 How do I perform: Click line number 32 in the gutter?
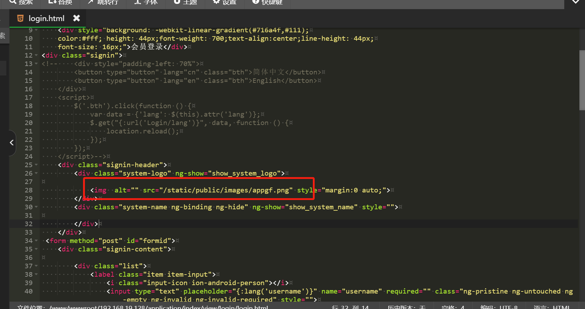click(x=28, y=224)
